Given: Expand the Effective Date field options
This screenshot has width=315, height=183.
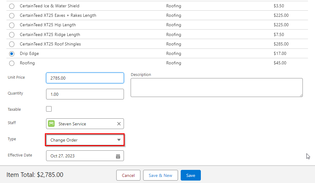Looking at the screenshot, I should tap(85, 156).
